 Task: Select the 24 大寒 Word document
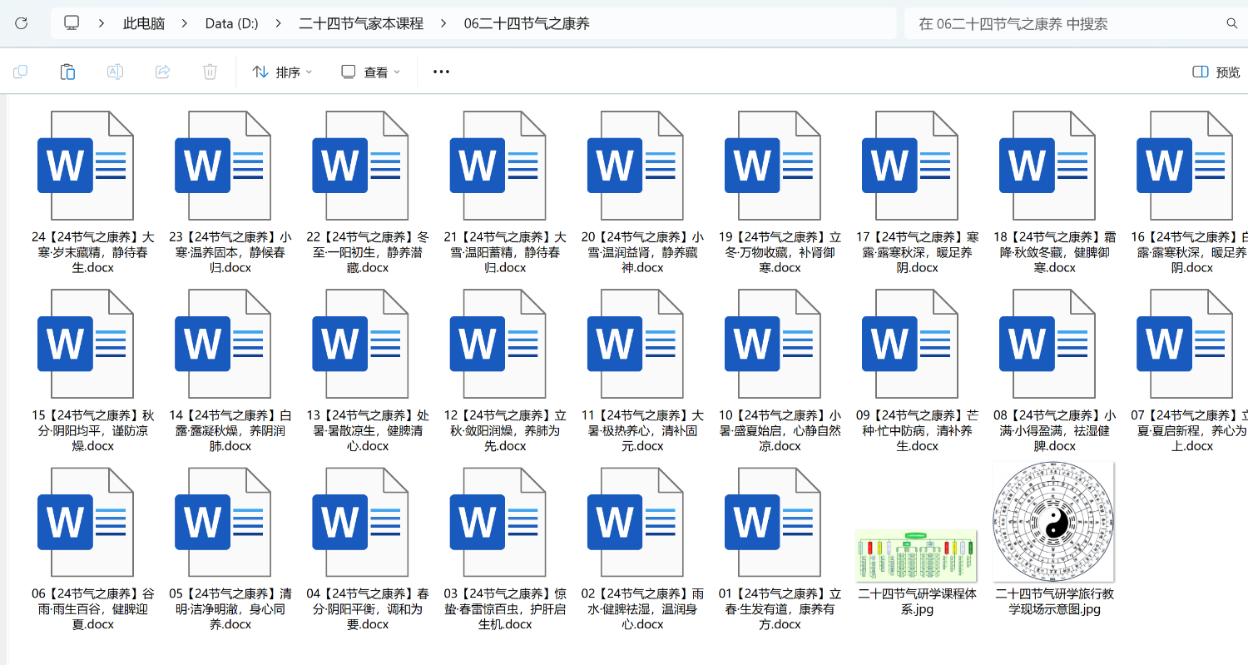[84, 166]
